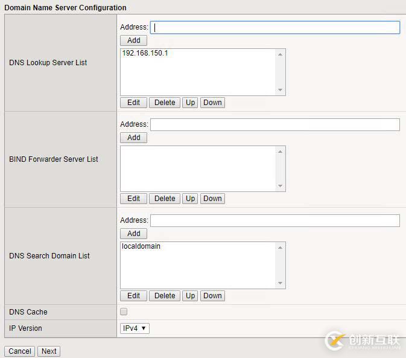Delete entry from BIND Forwarder Server List
The width and height of the screenshot is (406, 358).
pos(165,199)
